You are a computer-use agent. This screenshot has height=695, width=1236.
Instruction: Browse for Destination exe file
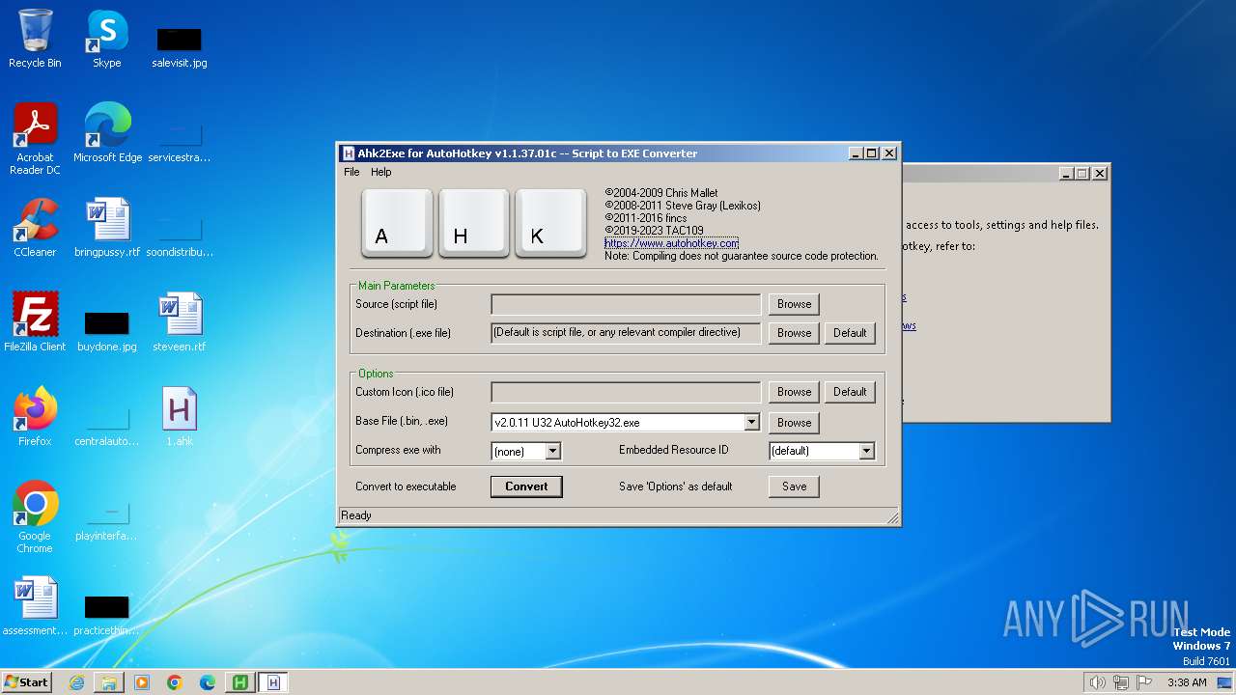pyautogui.click(x=794, y=333)
